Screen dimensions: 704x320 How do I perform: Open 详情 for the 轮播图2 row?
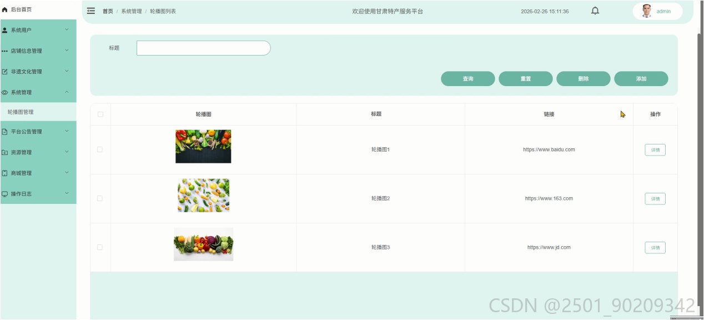click(x=655, y=199)
